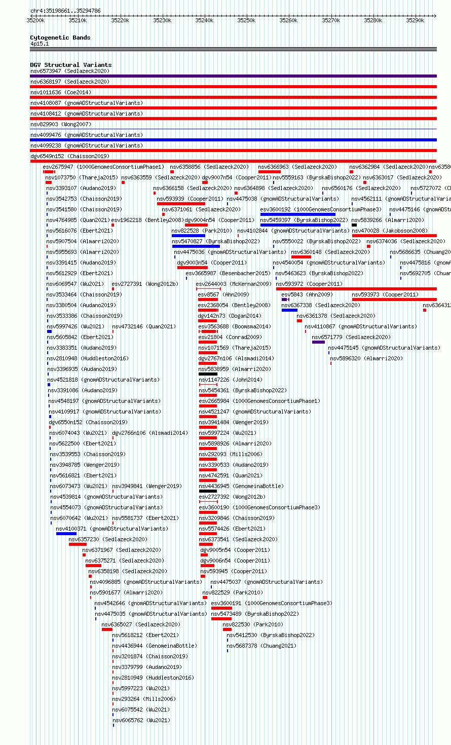451x745 pixels.
Task: Open esv2675947 (1000GenomesConsortiumPhase1) variant
Action: 103,167
